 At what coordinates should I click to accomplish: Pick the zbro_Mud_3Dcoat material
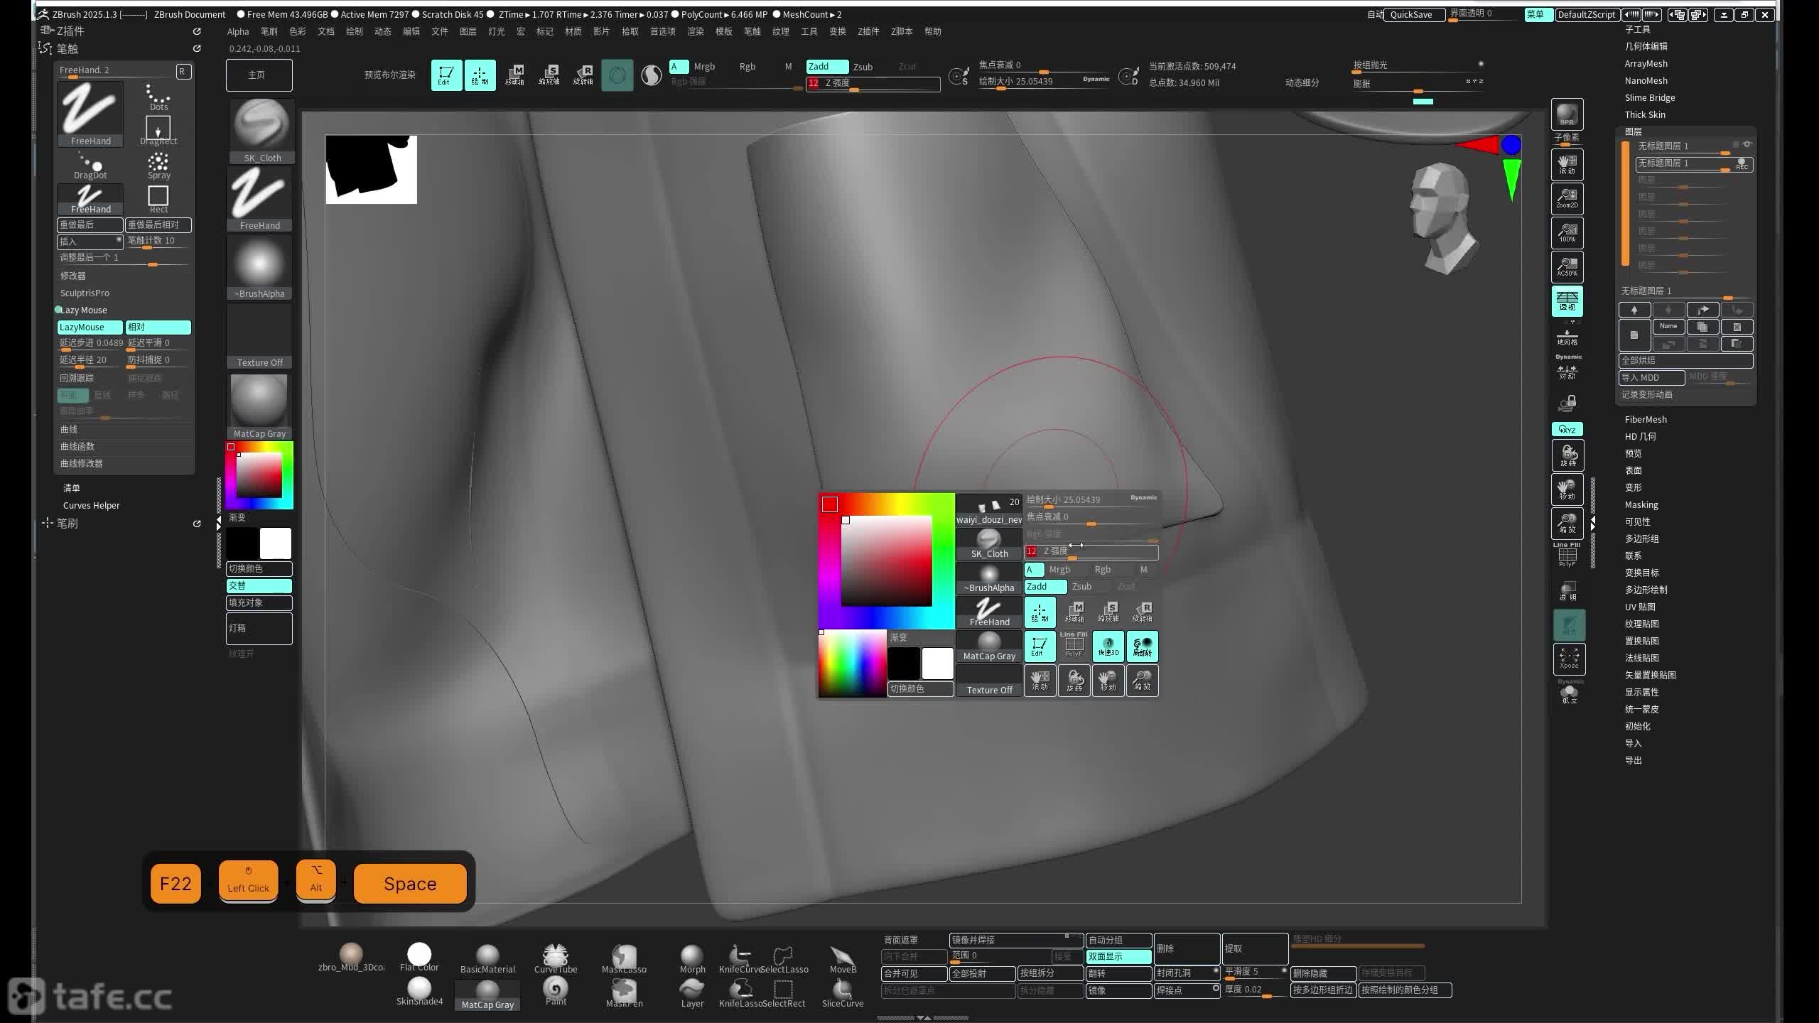pos(351,957)
